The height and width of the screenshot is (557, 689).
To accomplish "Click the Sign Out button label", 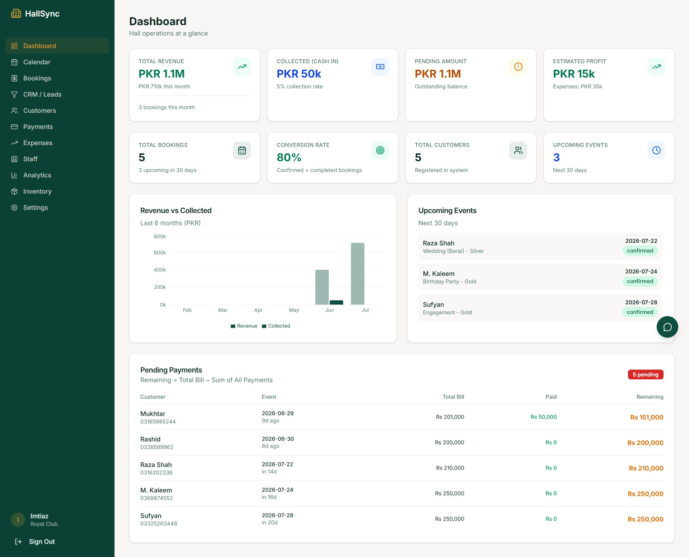I will (42, 542).
